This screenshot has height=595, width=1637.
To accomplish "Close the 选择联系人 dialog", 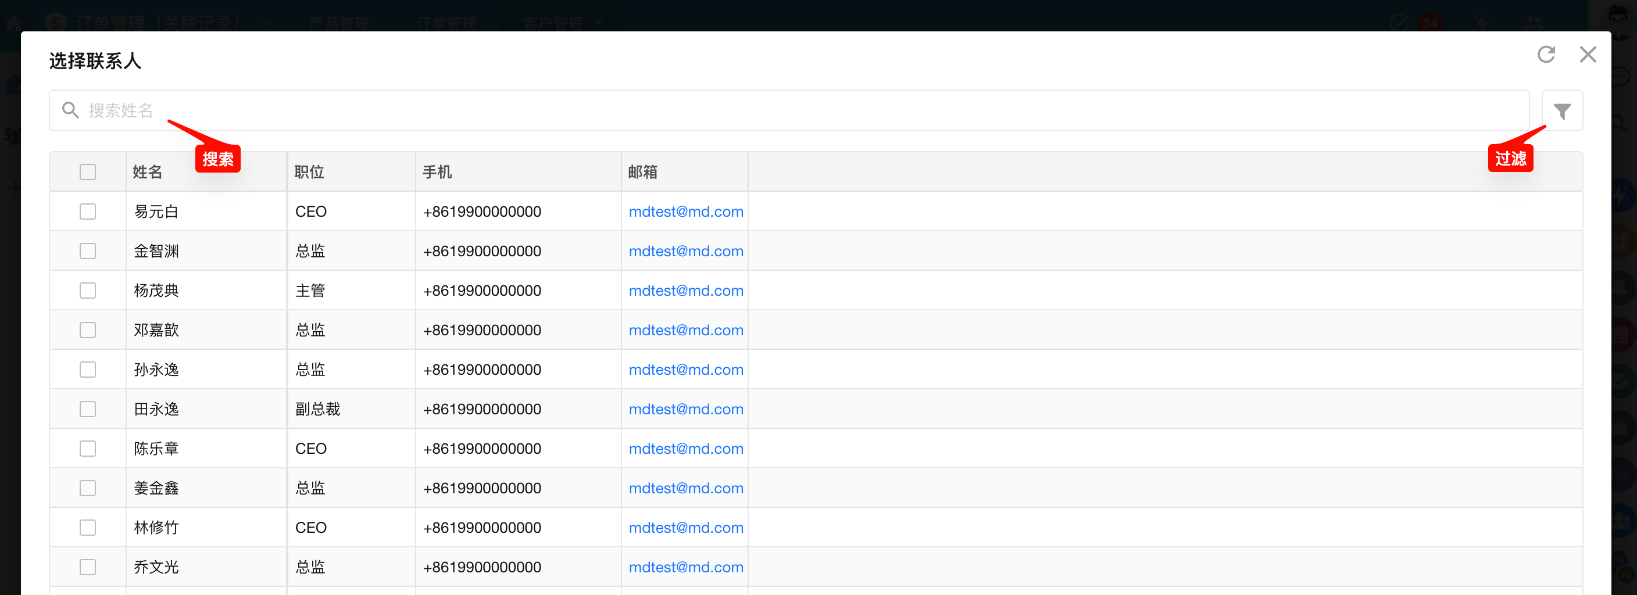I will (x=1588, y=55).
